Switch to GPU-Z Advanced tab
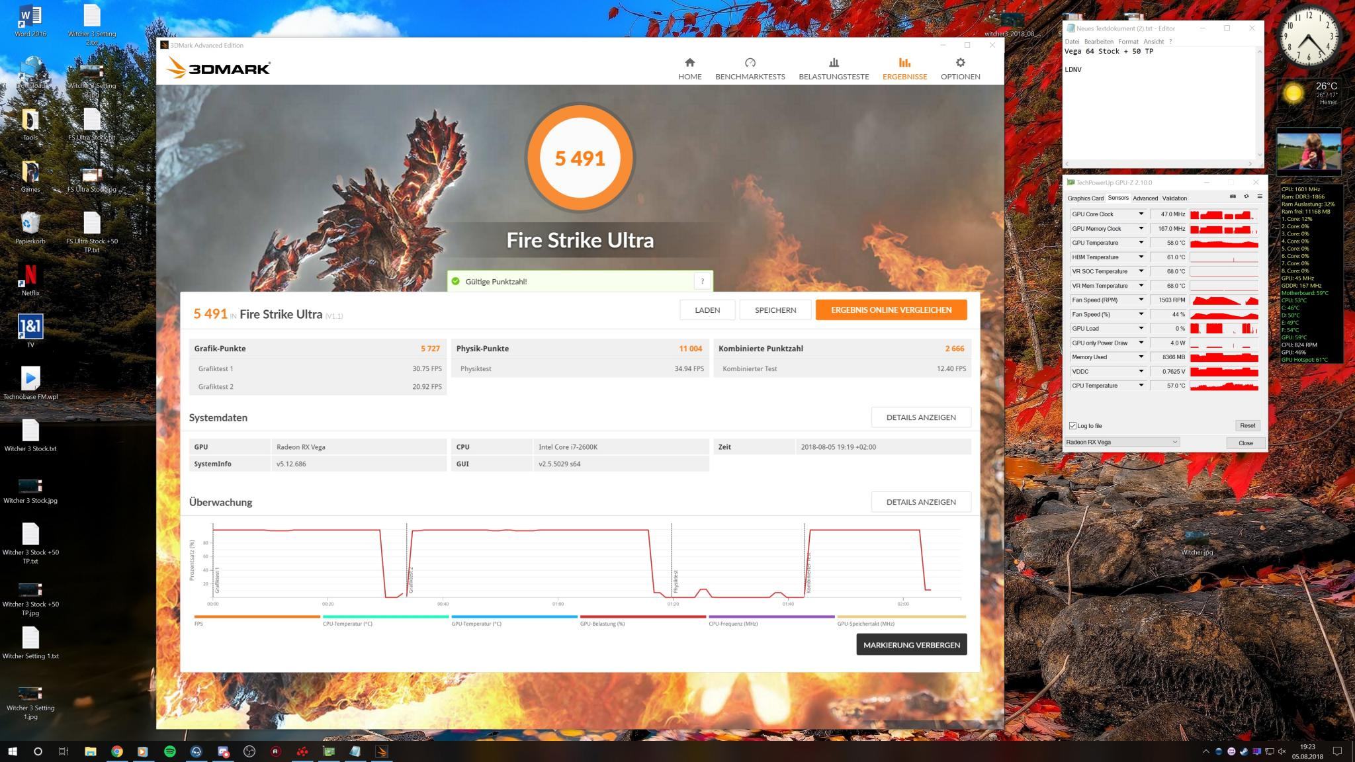Image resolution: width=1355 pixels, height=762 pixels. [1145, 198]
